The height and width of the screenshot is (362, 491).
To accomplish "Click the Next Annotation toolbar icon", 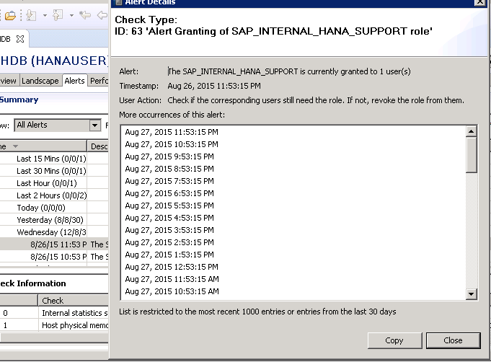I will coord(31,15).
